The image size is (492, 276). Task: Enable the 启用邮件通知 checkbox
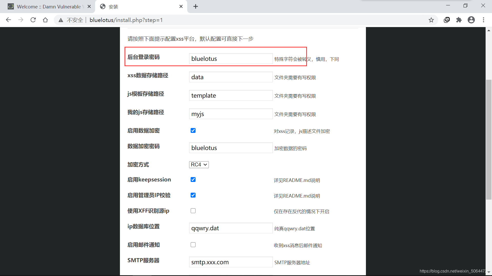193,245
